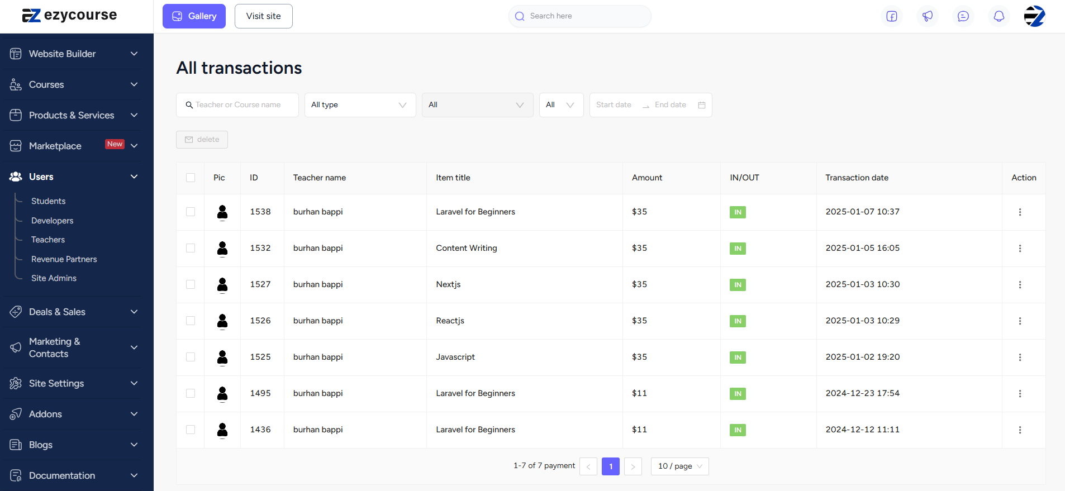
Task: Open the 10 / page size dropdown
Action: (679, 466)
